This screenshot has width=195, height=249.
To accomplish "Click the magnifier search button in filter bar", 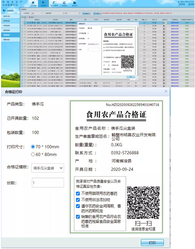I will coord(87,14).
